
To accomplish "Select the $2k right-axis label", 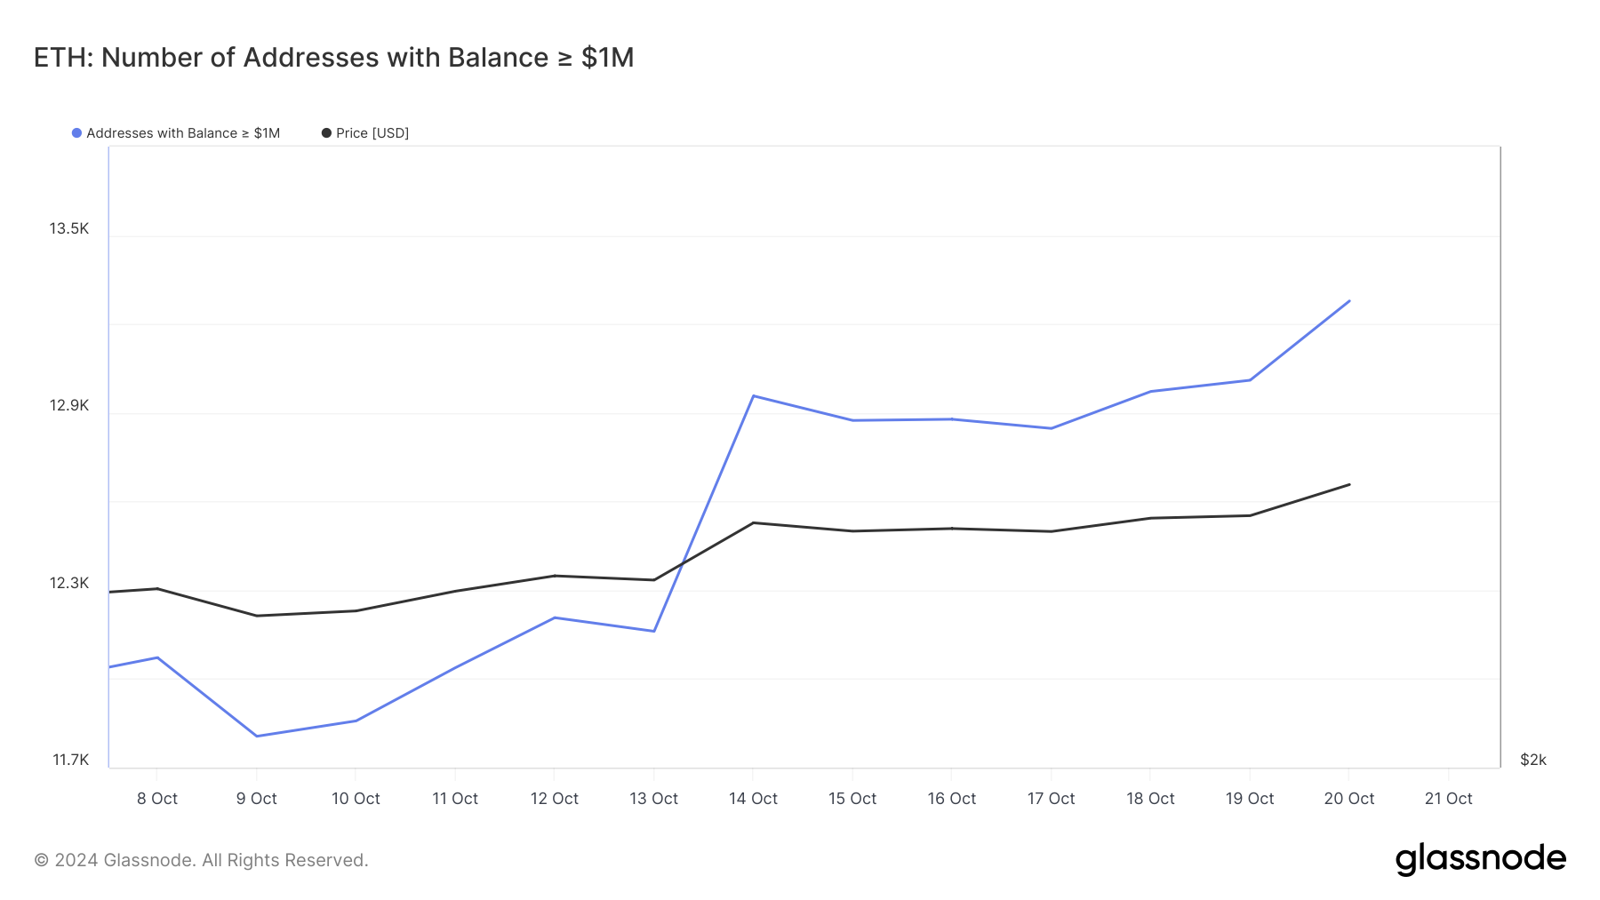I will tap(1532, 760).
